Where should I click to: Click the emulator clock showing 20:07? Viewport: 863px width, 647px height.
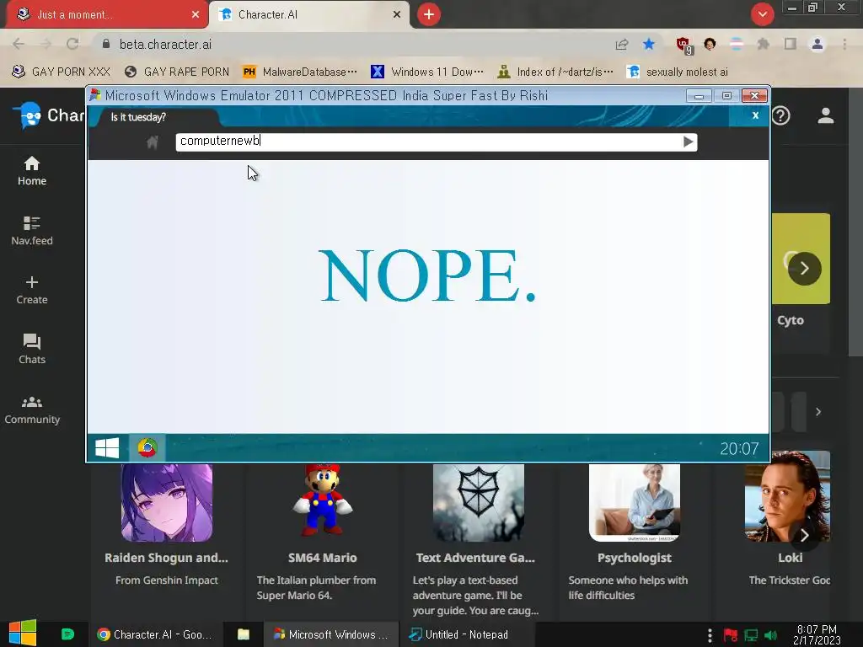738,449
